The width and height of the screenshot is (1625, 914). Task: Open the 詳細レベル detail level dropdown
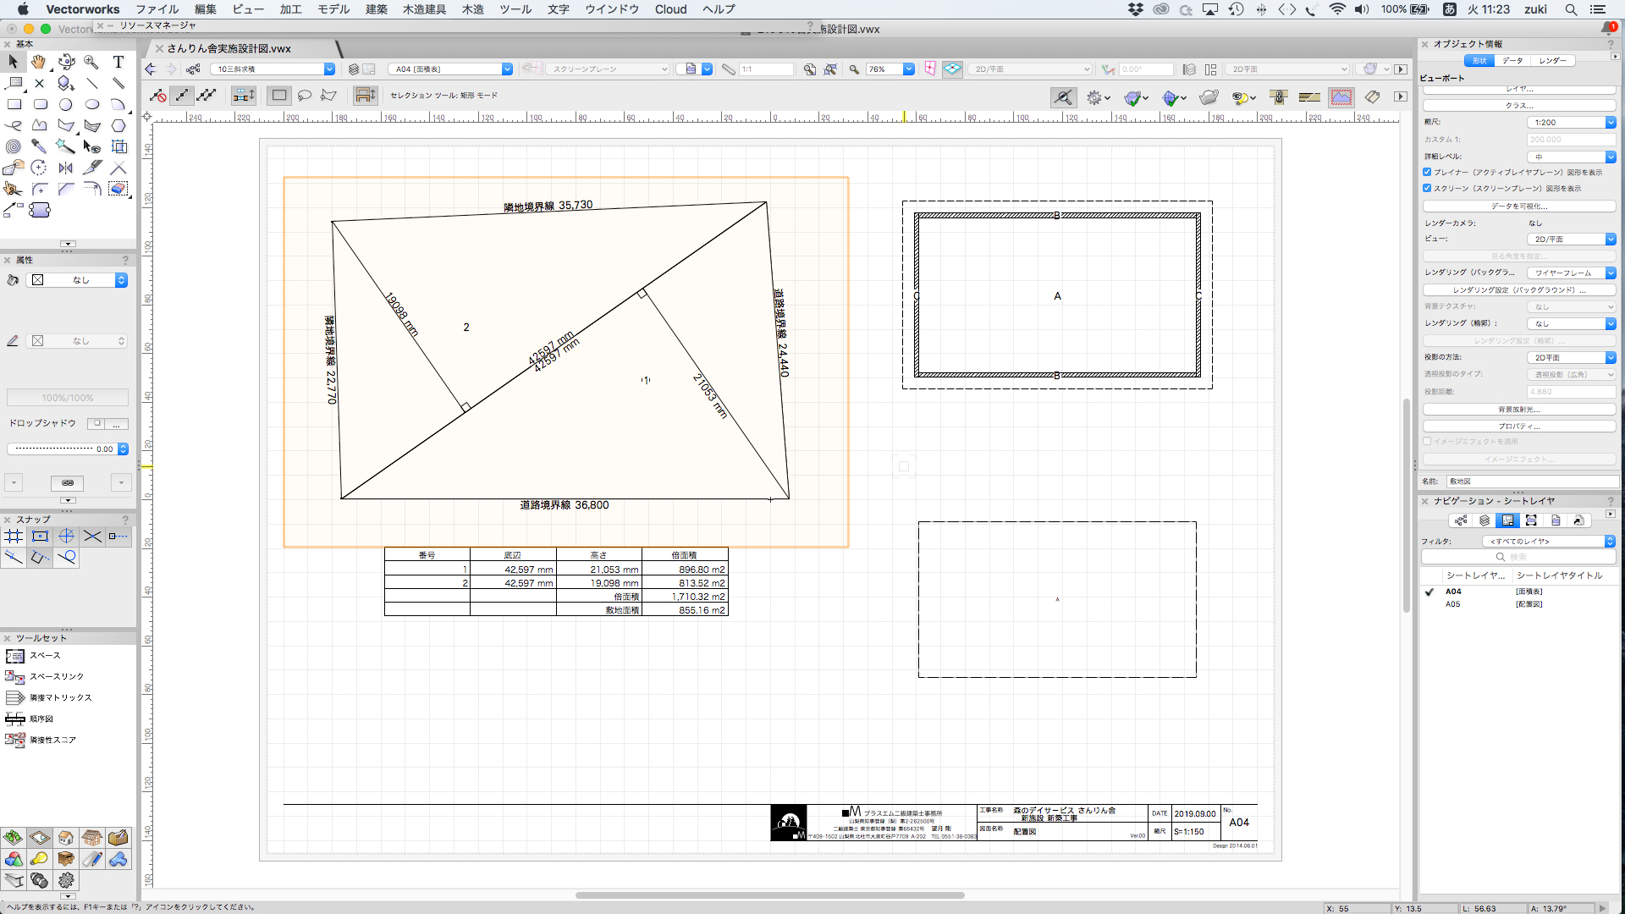pyautogui.click(x=1572, y=157)
